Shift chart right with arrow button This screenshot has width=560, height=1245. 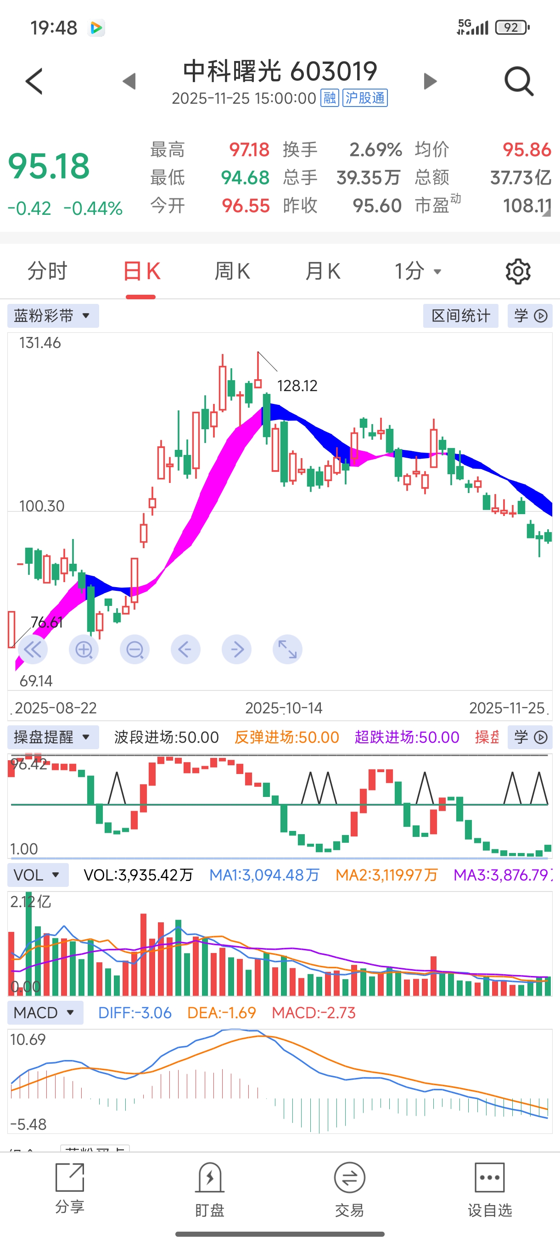tap(237, 650)
